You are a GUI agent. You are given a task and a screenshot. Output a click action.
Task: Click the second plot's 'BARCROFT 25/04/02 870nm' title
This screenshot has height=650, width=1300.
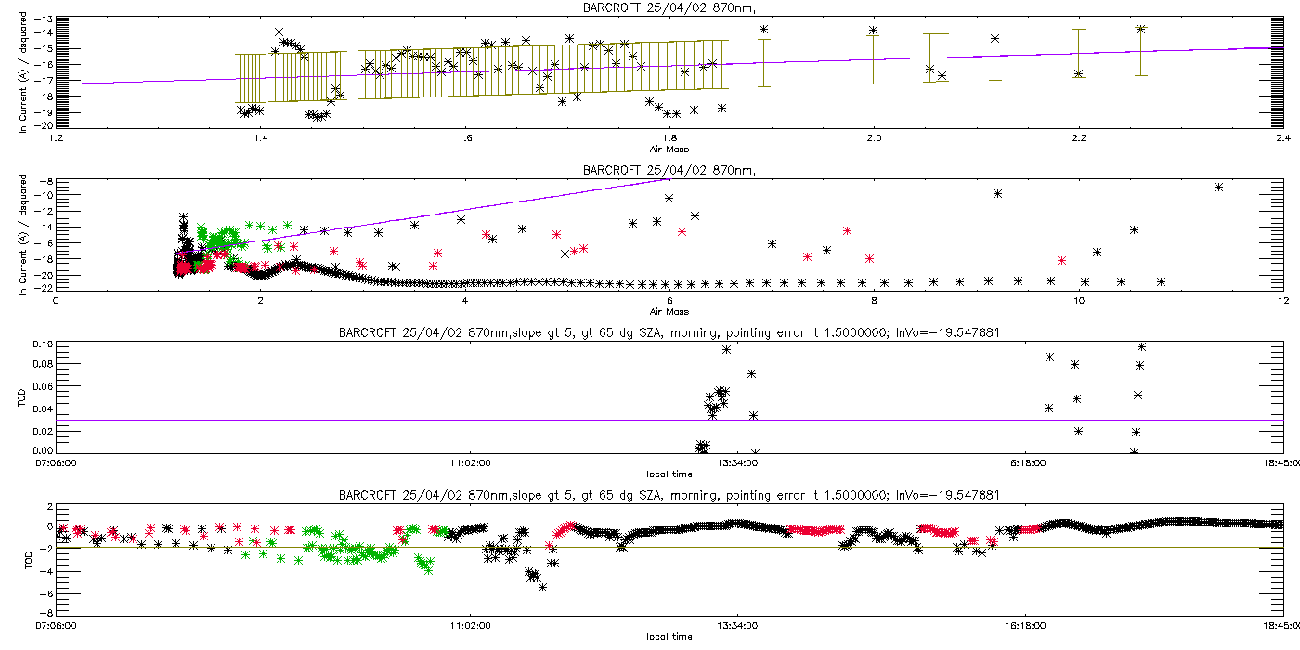tap(669, 170)
